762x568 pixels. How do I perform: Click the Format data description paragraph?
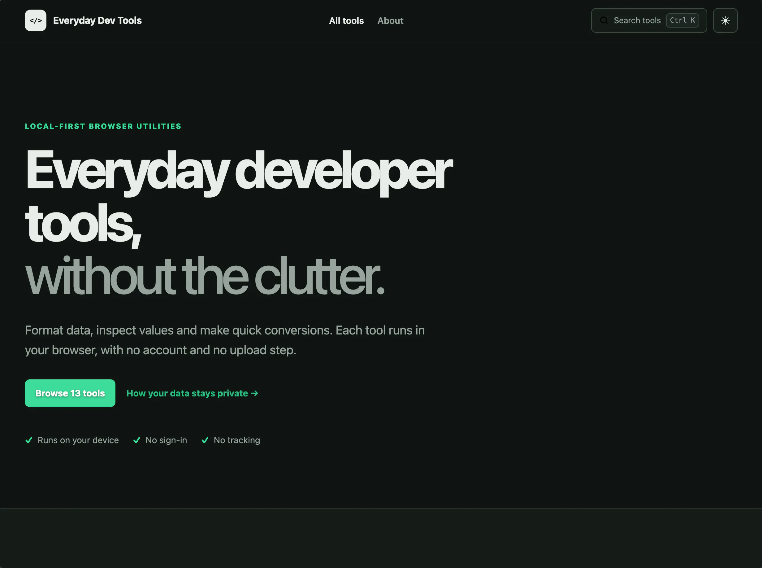(225, 340)
